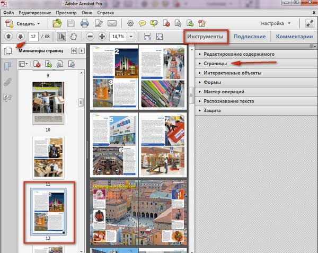
Task: Go to the previous page arrow
Action: point(8,37)
